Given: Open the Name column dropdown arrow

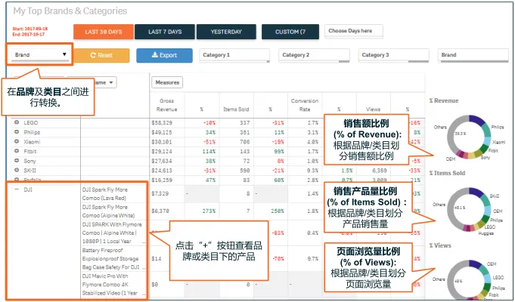Looking at the screenshot, I should pyautogui.click(x=111, y=82).
